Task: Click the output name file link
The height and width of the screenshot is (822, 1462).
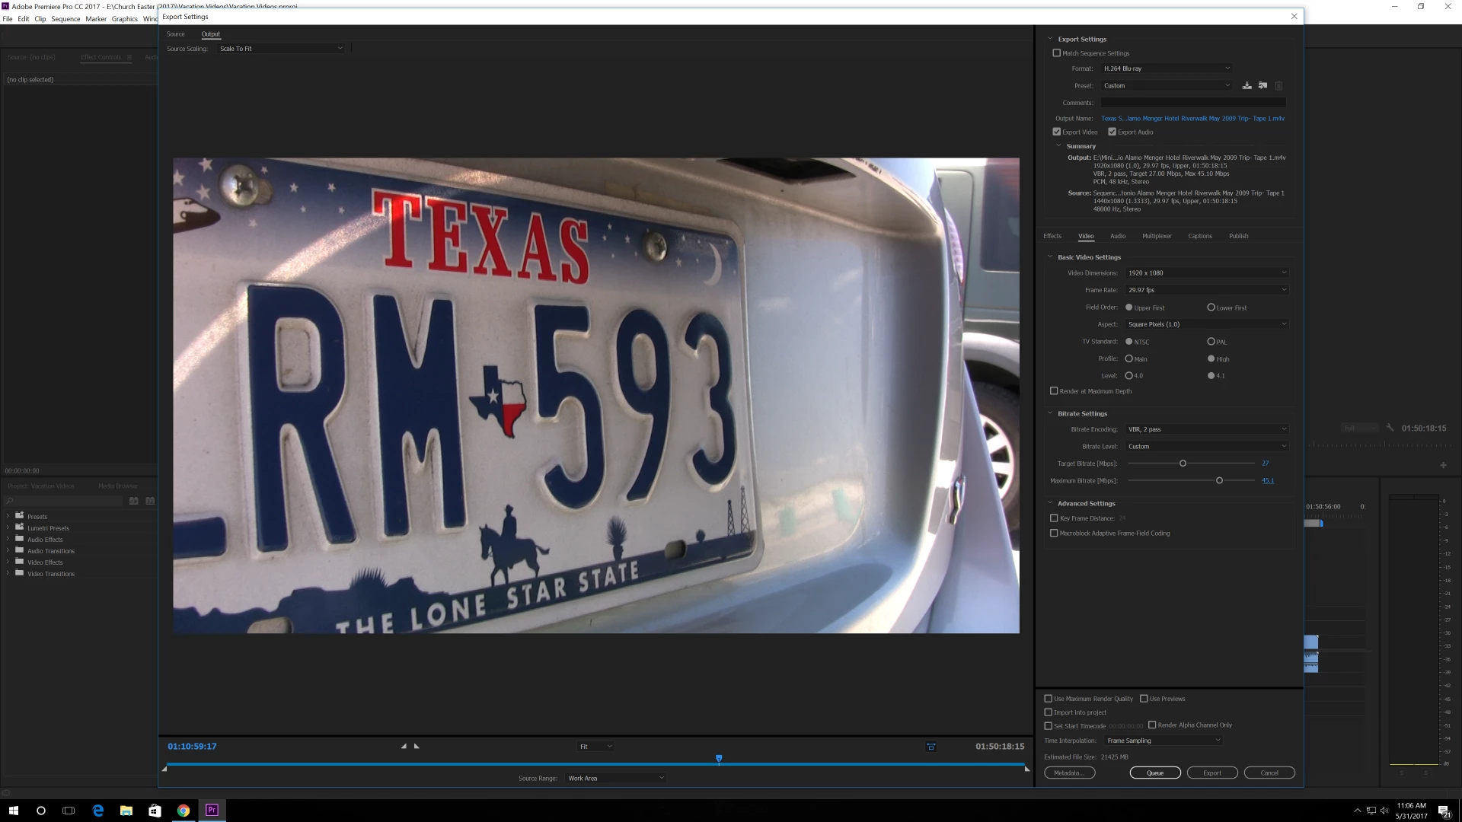Action: [x=1192, y=119]
